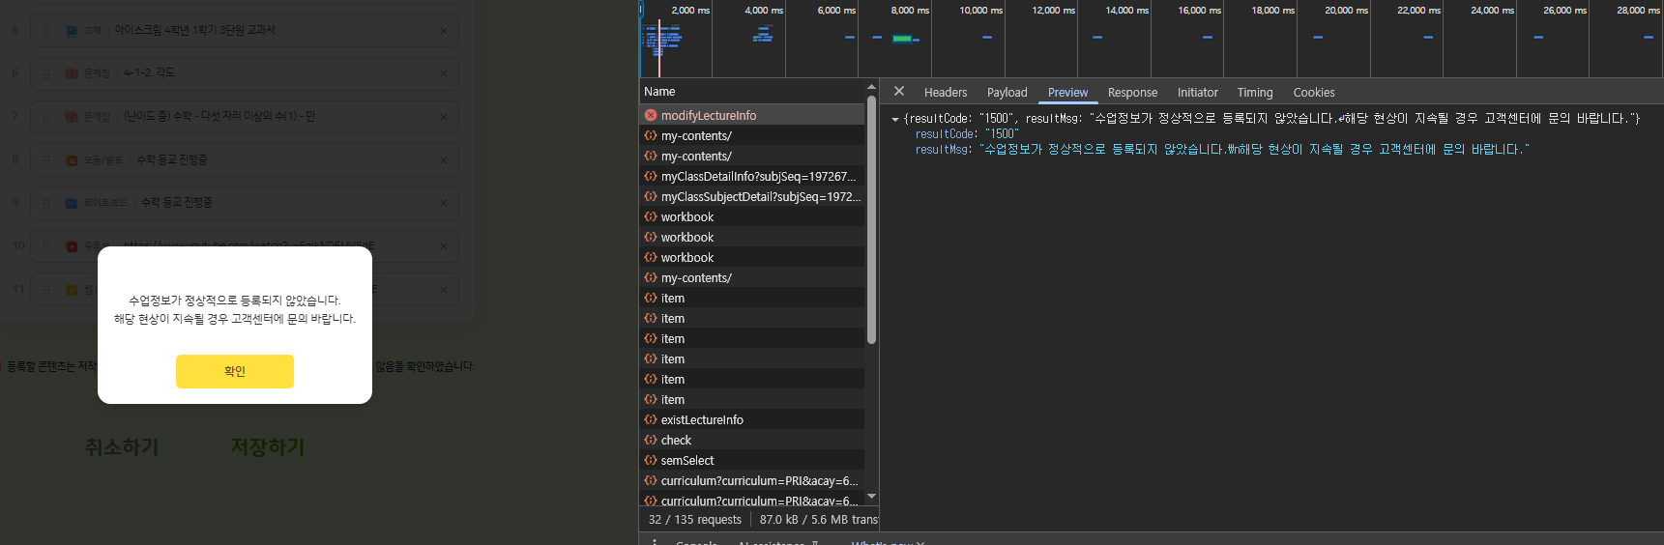Click the myClassDetailInfo request icon
1664x545 pixels.
pyautogui.click(x=651, y=177)
